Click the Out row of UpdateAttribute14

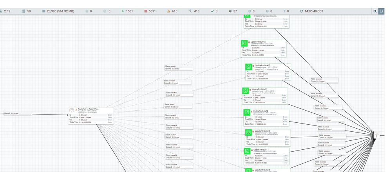tap(266, 160)
